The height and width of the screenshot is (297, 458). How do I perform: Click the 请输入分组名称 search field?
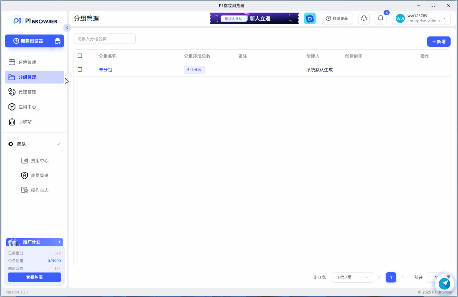(x=104, y=39)
